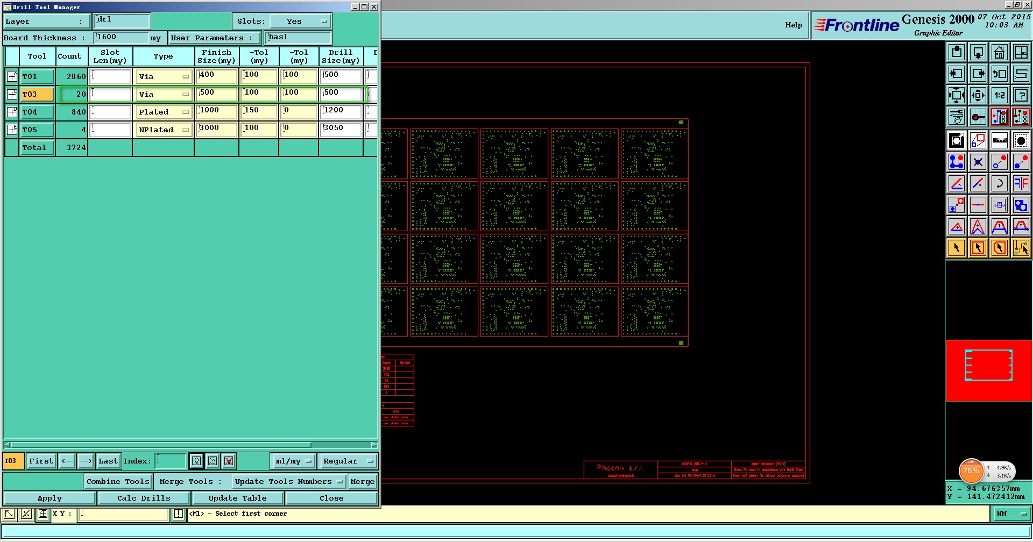Click the question mark help icon
The image size is (1033, 542).
[x=1021, y=96]
